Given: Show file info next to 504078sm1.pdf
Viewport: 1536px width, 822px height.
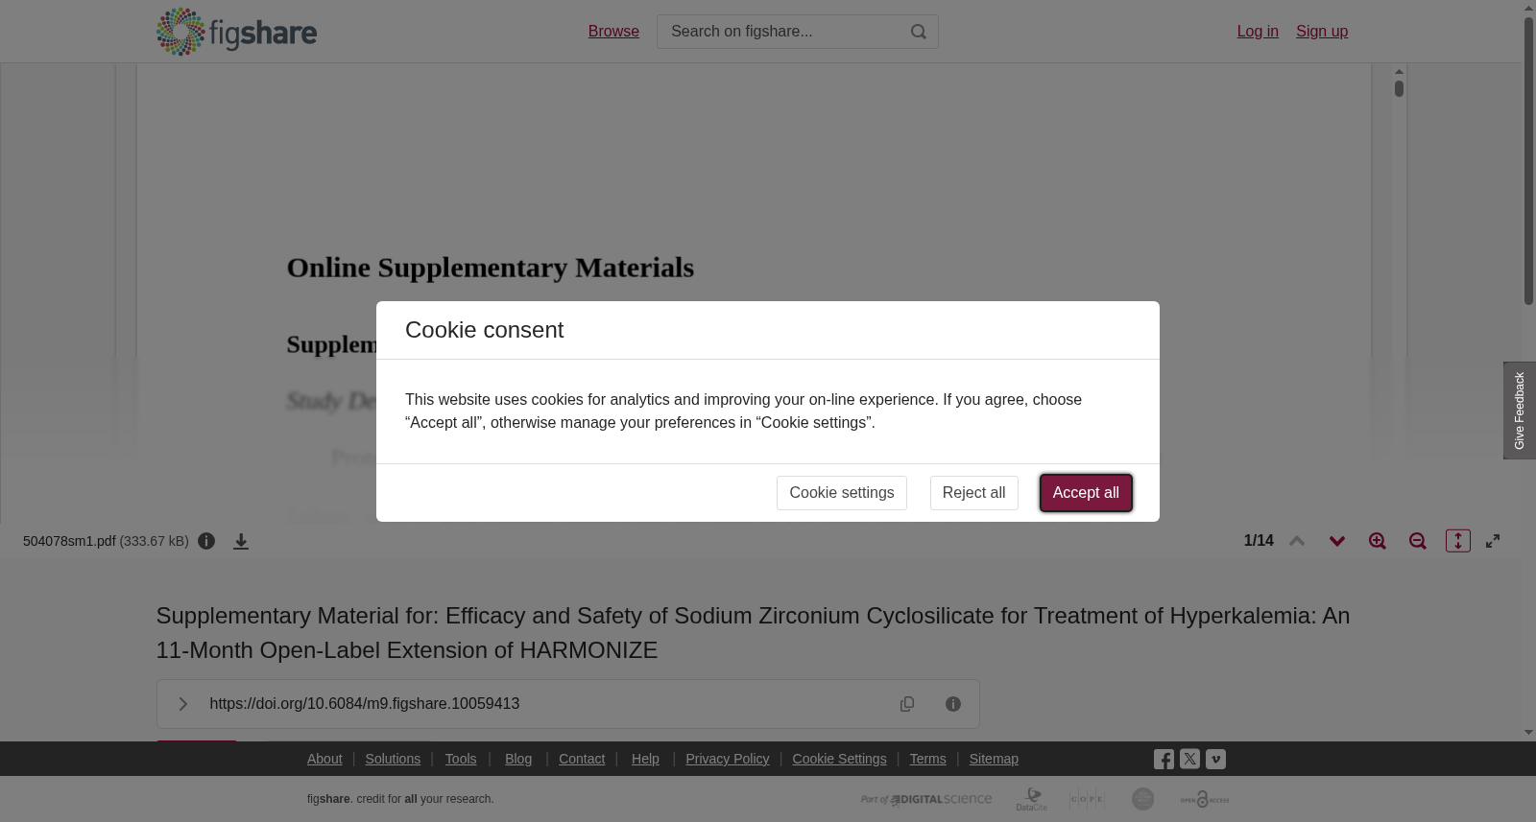Looking at the screenshot, I should (206, 541).
